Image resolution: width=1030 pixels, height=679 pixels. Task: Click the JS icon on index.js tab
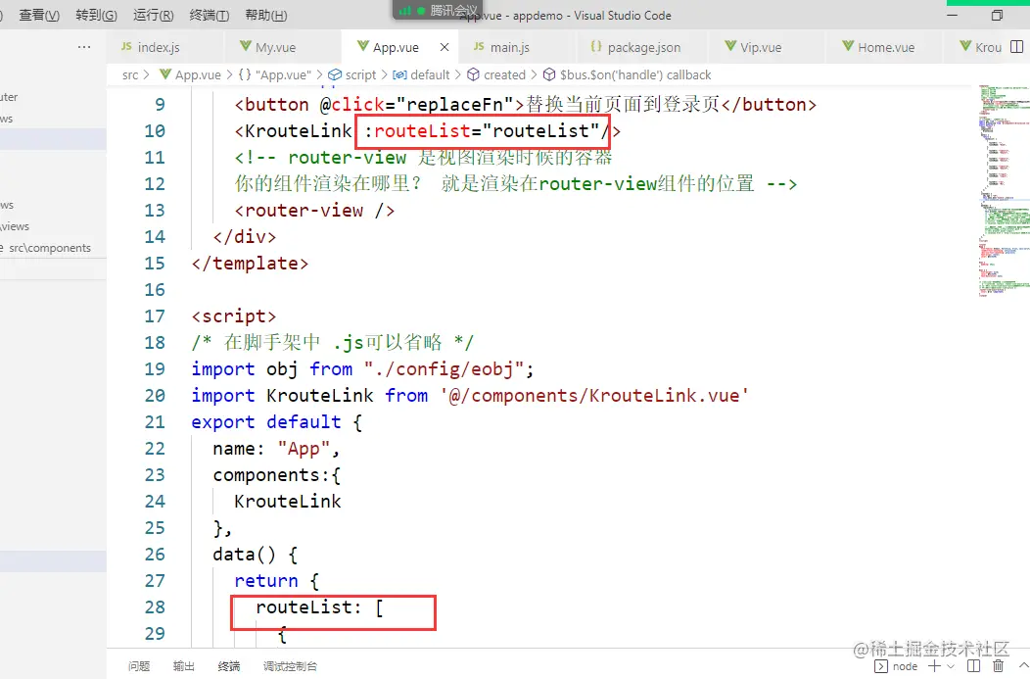tap(126, 46)
